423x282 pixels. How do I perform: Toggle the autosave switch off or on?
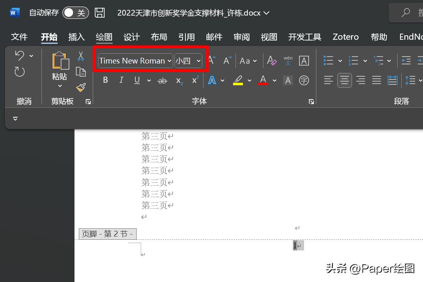click(75, 13)
